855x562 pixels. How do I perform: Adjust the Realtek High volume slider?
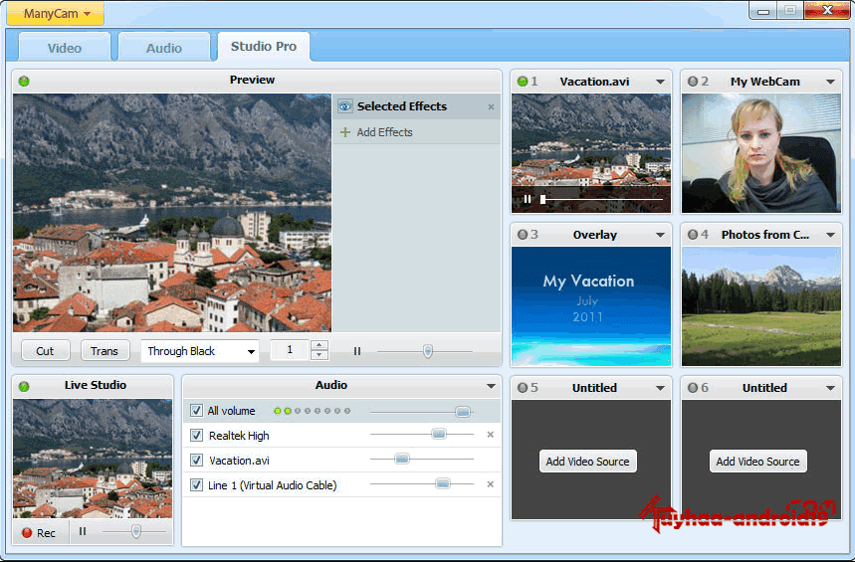click(x=439, y=434)
